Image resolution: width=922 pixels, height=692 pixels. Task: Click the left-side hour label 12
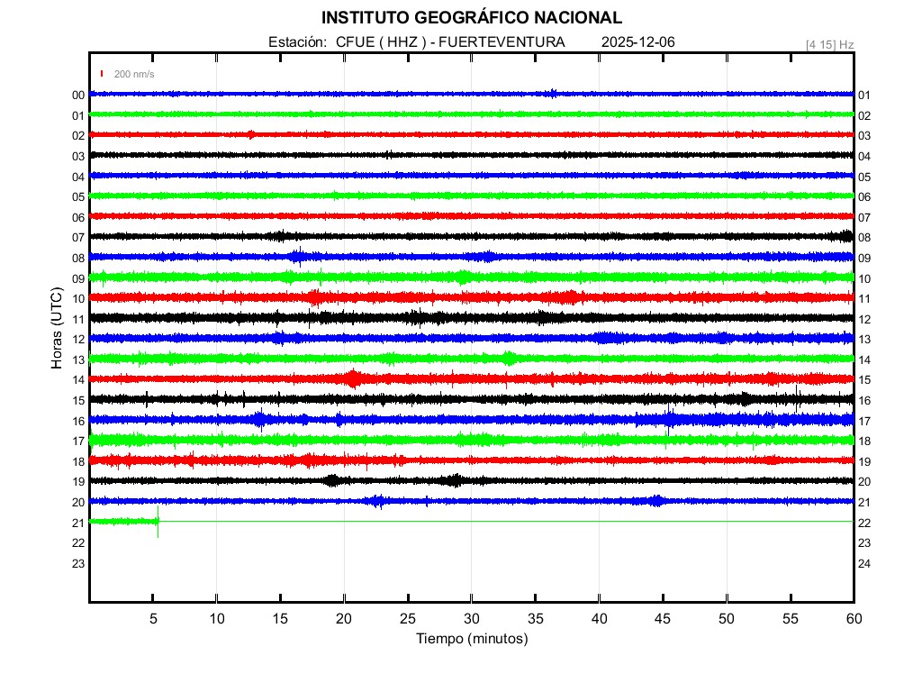pyautogui.click(x=78, y=340)
